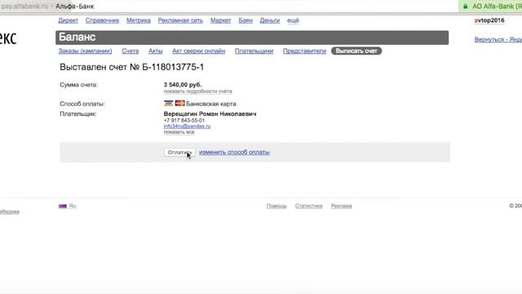Open Рекламная сеть link

[x=180, y=20]
